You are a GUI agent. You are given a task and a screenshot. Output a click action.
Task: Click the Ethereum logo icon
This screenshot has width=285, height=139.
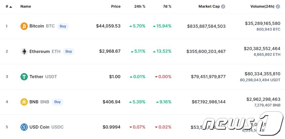click(x=24, y=52)
